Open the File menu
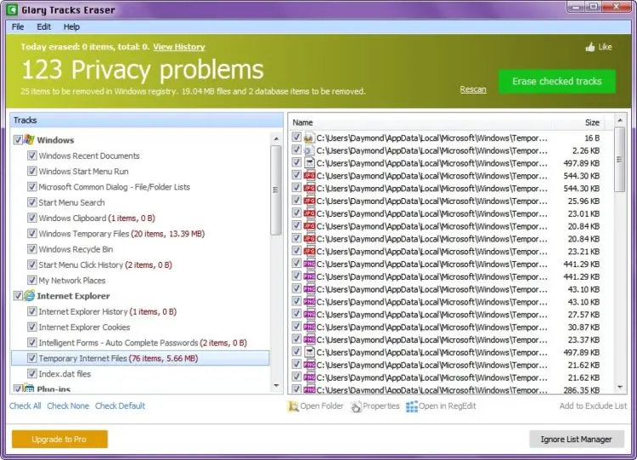This screenshot has height=460, width=637. (x=18, y=27)
